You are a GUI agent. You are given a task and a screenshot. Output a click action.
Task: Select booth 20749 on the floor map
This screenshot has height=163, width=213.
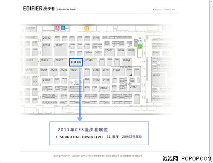click(88, 53)
